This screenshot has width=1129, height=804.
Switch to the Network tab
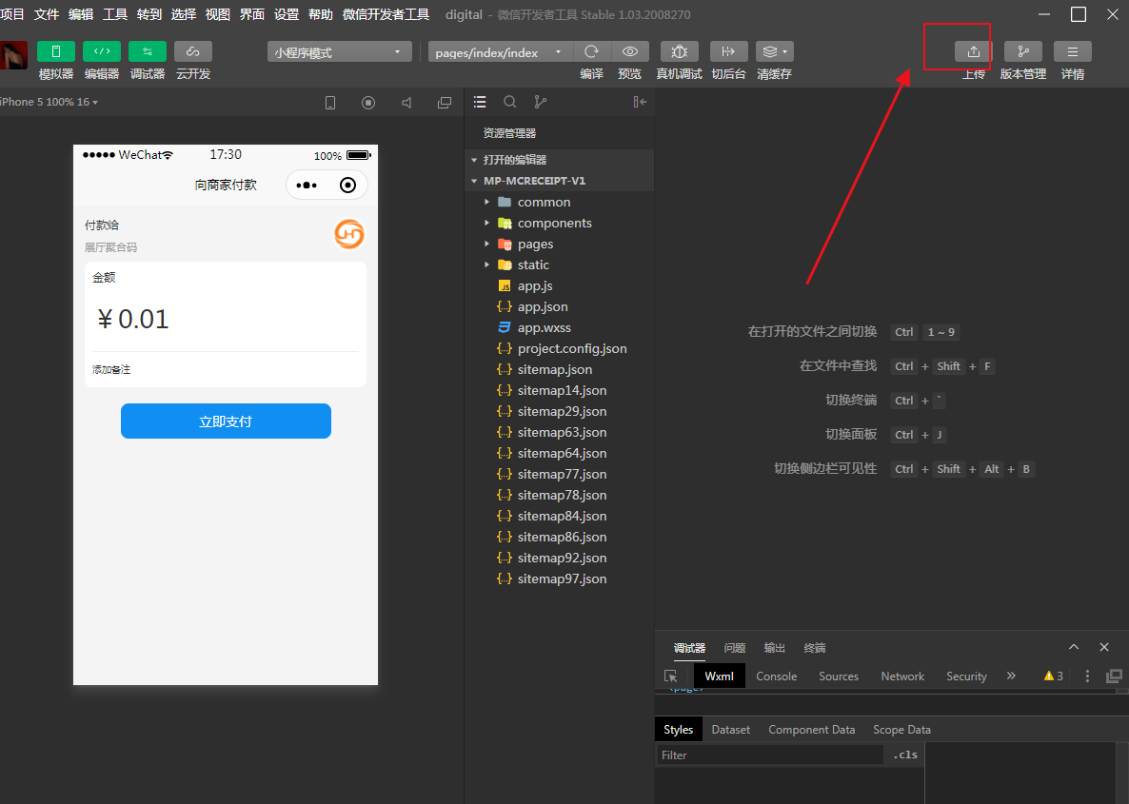(x=902, y=676)
